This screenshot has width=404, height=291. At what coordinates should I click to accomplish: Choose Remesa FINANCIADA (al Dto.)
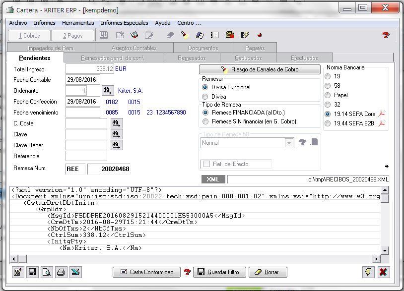click(x=205, y=113)
